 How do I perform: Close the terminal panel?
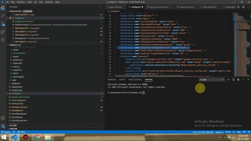[x=248, y=80]
